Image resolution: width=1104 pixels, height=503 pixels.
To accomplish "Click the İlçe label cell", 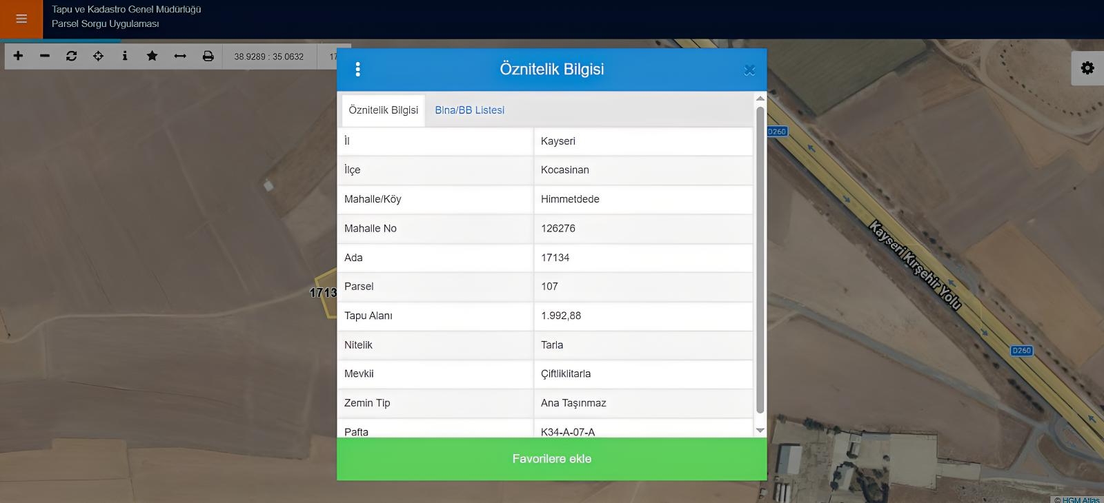I will point(435,170).
